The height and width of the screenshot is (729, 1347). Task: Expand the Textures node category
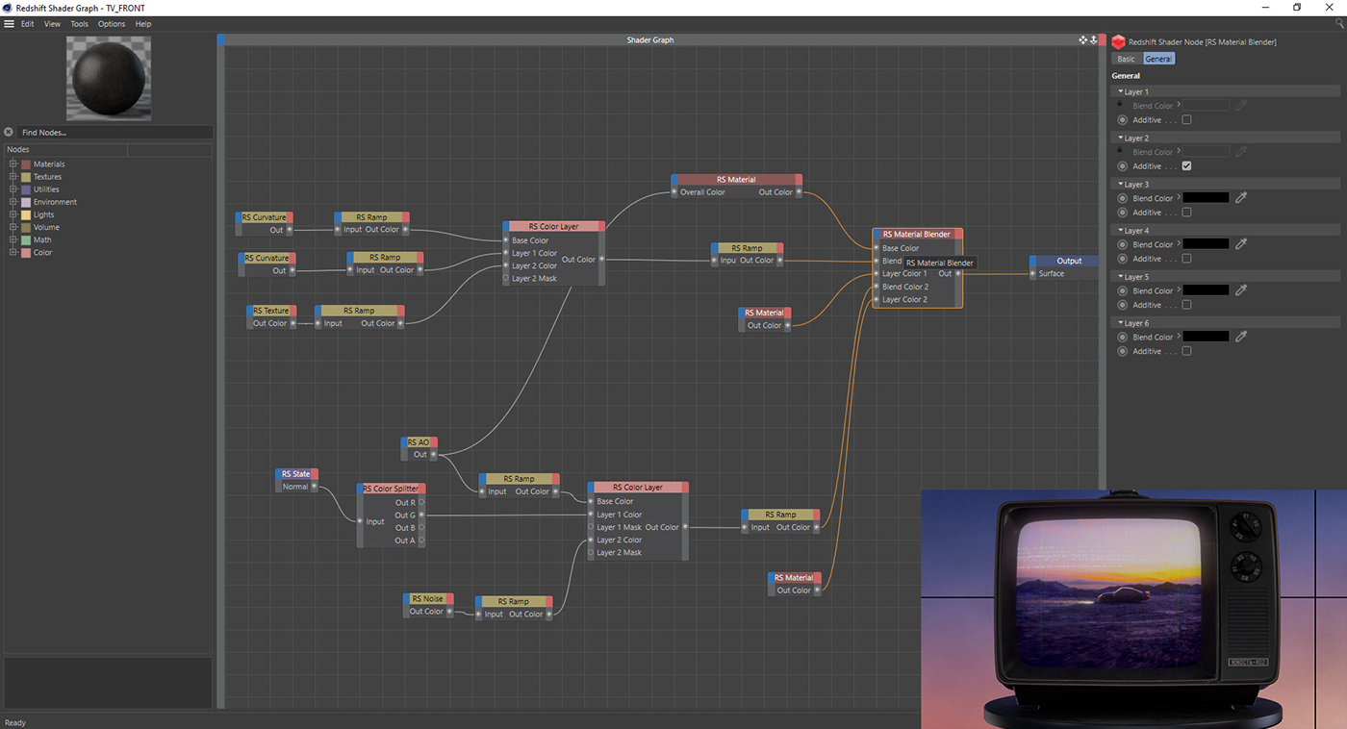pos(13,177)
